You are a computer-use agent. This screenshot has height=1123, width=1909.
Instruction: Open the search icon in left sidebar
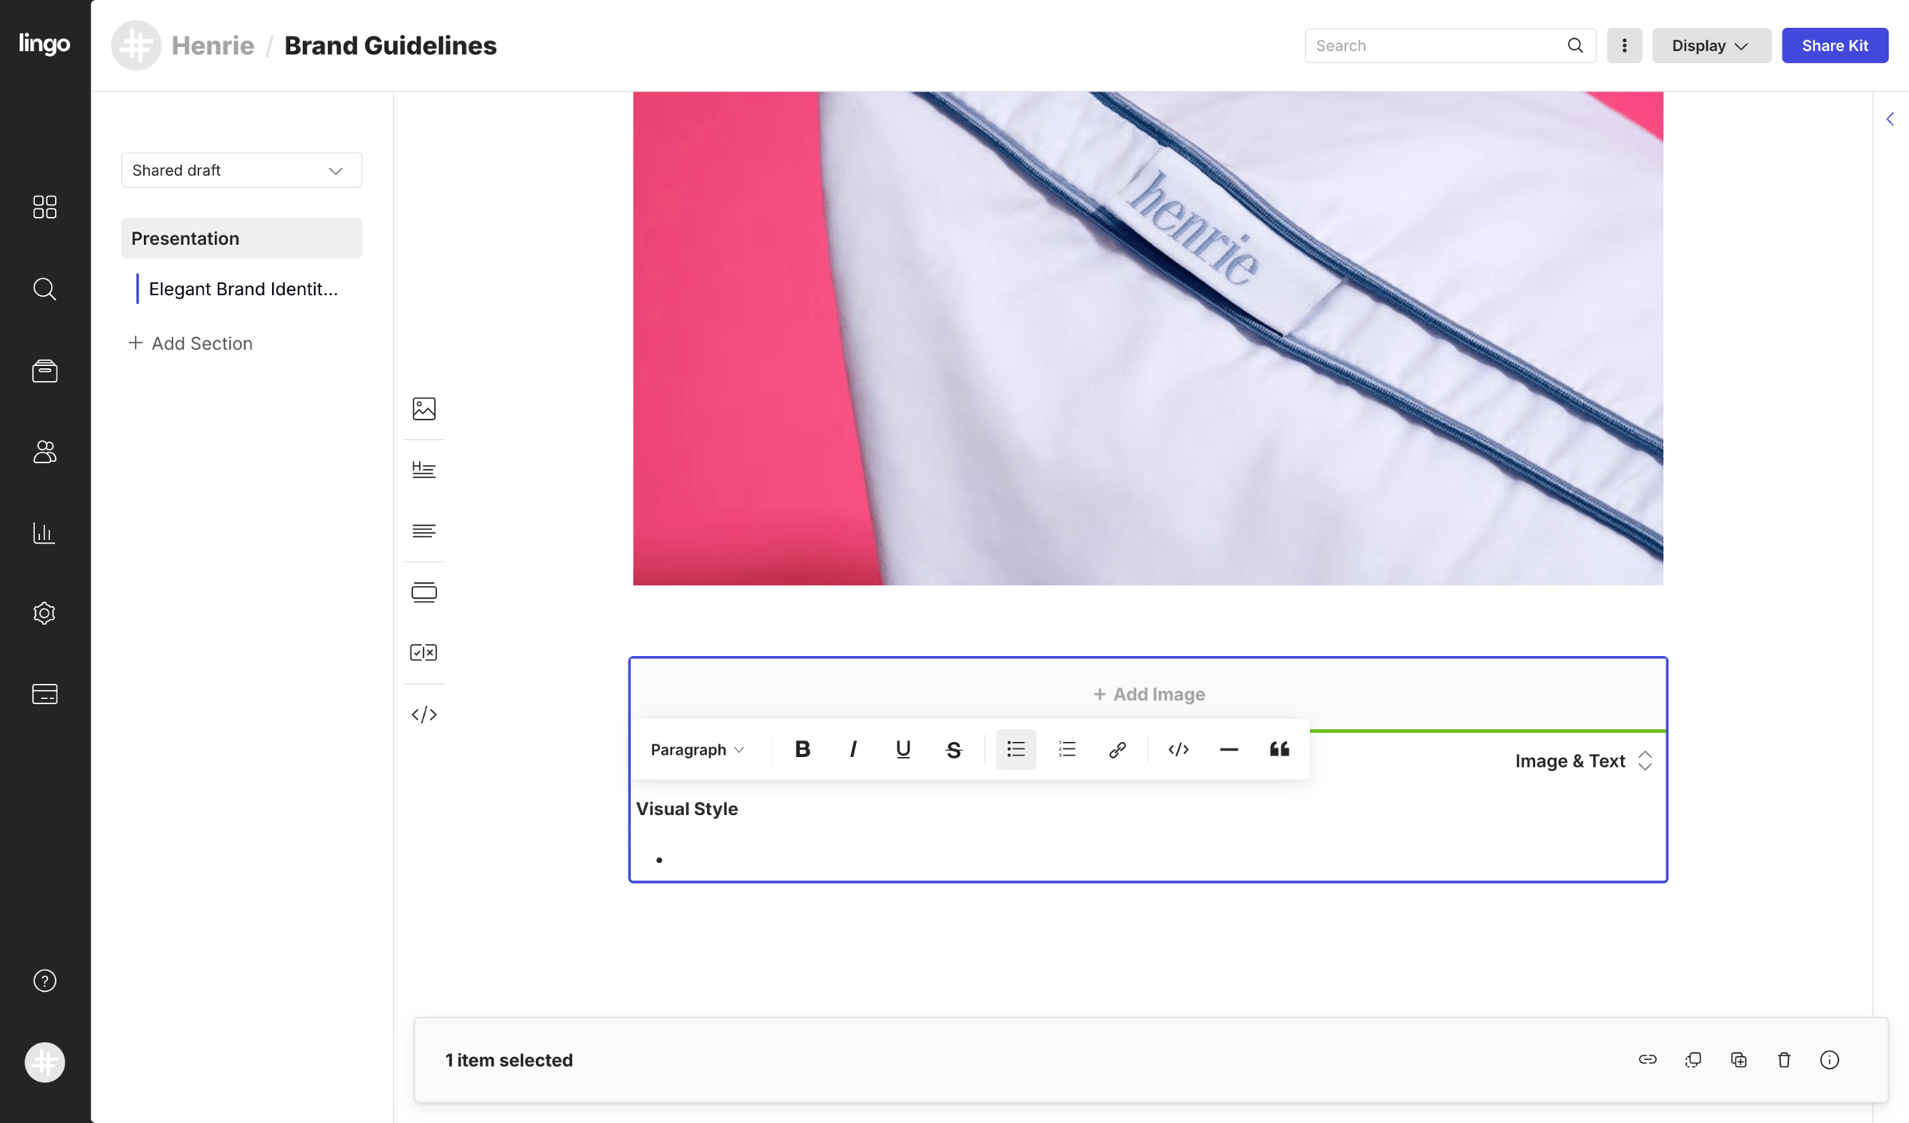point(45,289)
